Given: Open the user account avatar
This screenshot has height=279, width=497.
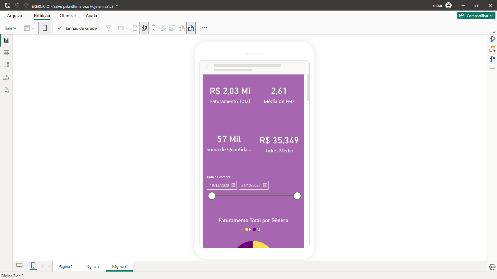Looking at the screenshot, I should tap(449, 5).
